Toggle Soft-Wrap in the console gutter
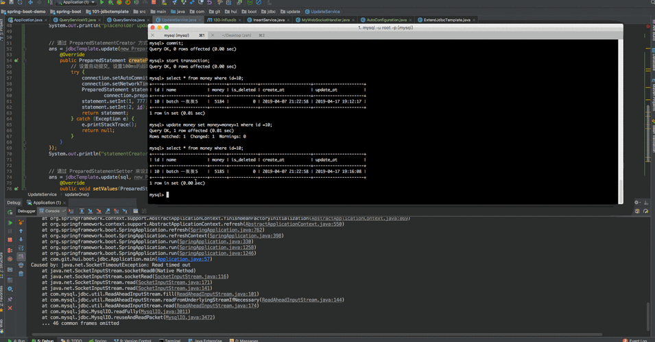This screenshot has height=342, width=655. pyautogui.click(x=21, y=248)
